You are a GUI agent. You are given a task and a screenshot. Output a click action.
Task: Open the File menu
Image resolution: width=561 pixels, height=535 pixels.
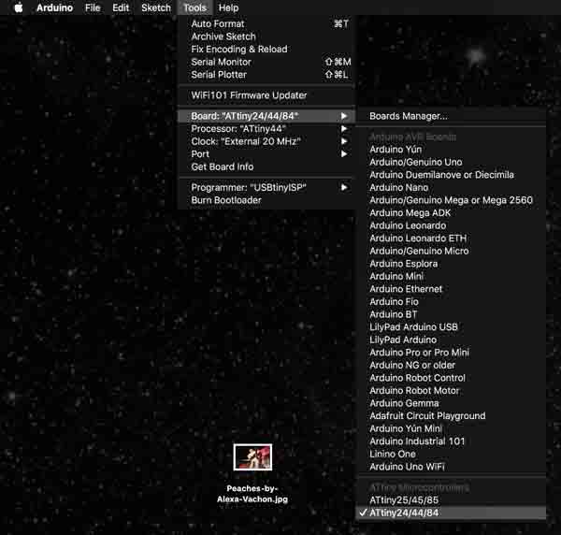pos(93,7)
